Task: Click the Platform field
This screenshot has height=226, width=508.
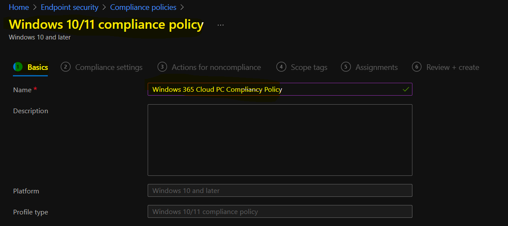Action: point(280,190)
